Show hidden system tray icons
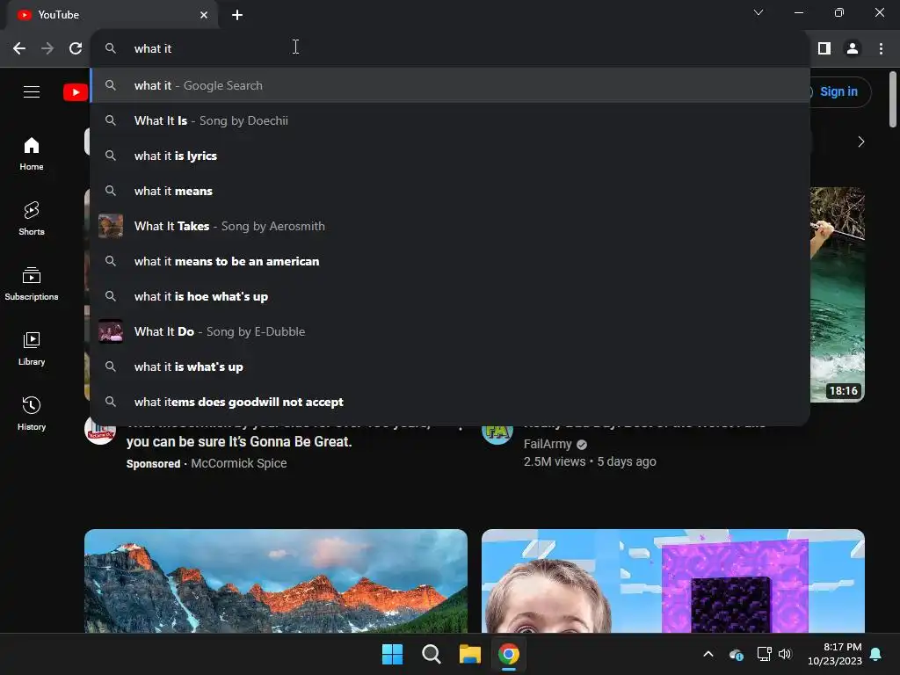 [708, 654]
